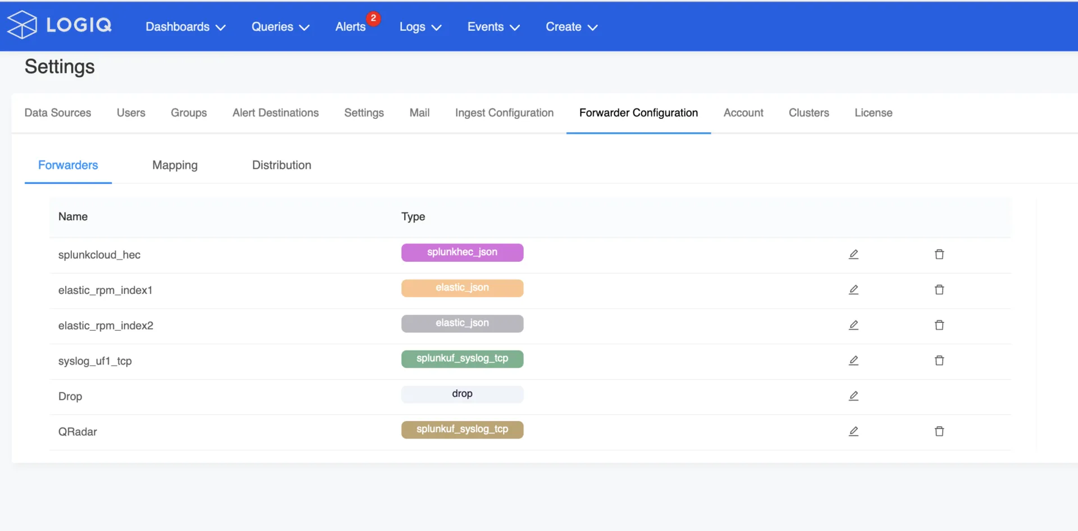Screen dimensions: 1078x531
Task: Click the red Alerts notification badge
Action: 373,18
